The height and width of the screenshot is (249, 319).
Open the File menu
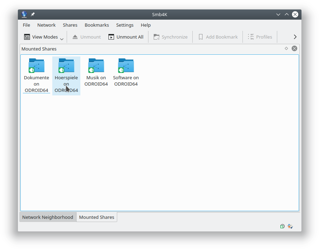[x=26, y=25]
